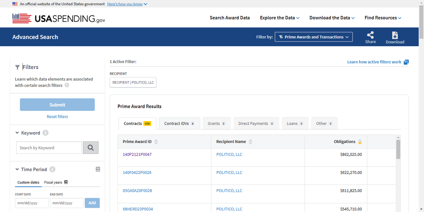Select the Direct Payments tab

tap(256, 123)
